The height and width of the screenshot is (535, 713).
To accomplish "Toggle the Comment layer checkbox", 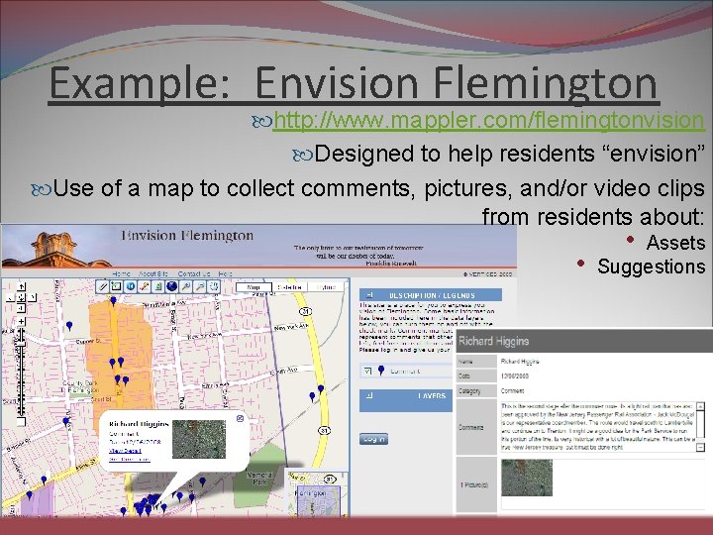I will (367, 372).
